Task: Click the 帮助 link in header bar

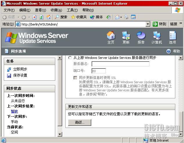Action: (x=176, y=51)
